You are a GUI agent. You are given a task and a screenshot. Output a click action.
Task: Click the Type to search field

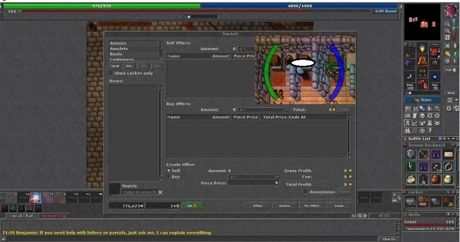(x=140, y=192)
